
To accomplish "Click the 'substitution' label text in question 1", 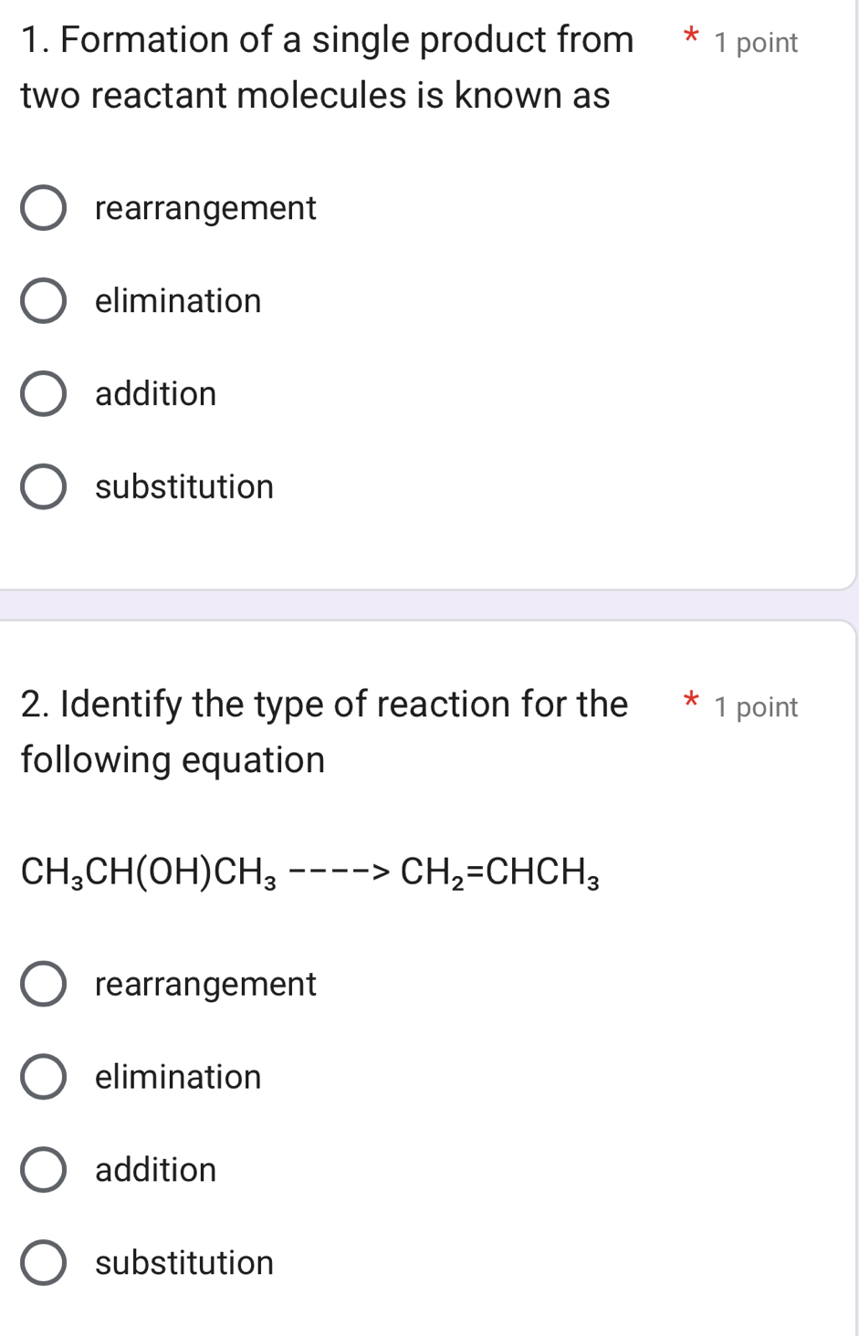I will (x=184, y=487).
